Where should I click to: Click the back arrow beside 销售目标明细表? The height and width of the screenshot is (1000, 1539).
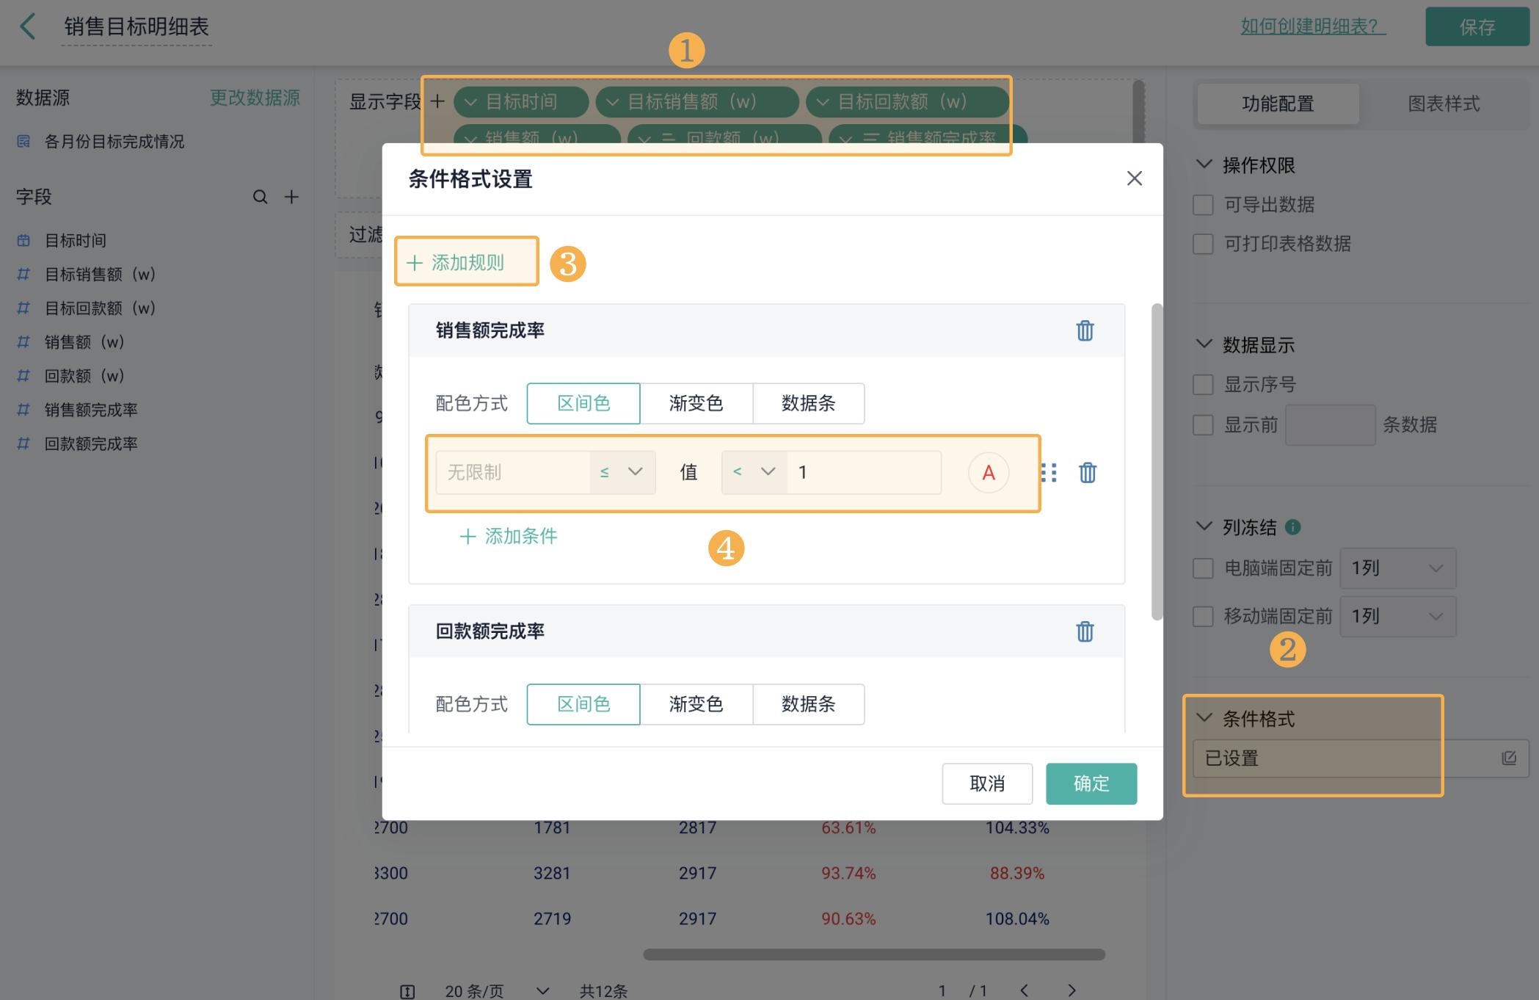pyautogui.click(x=27, y=26)
